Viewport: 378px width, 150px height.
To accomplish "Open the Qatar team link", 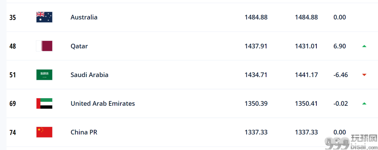I will [79, 46].
